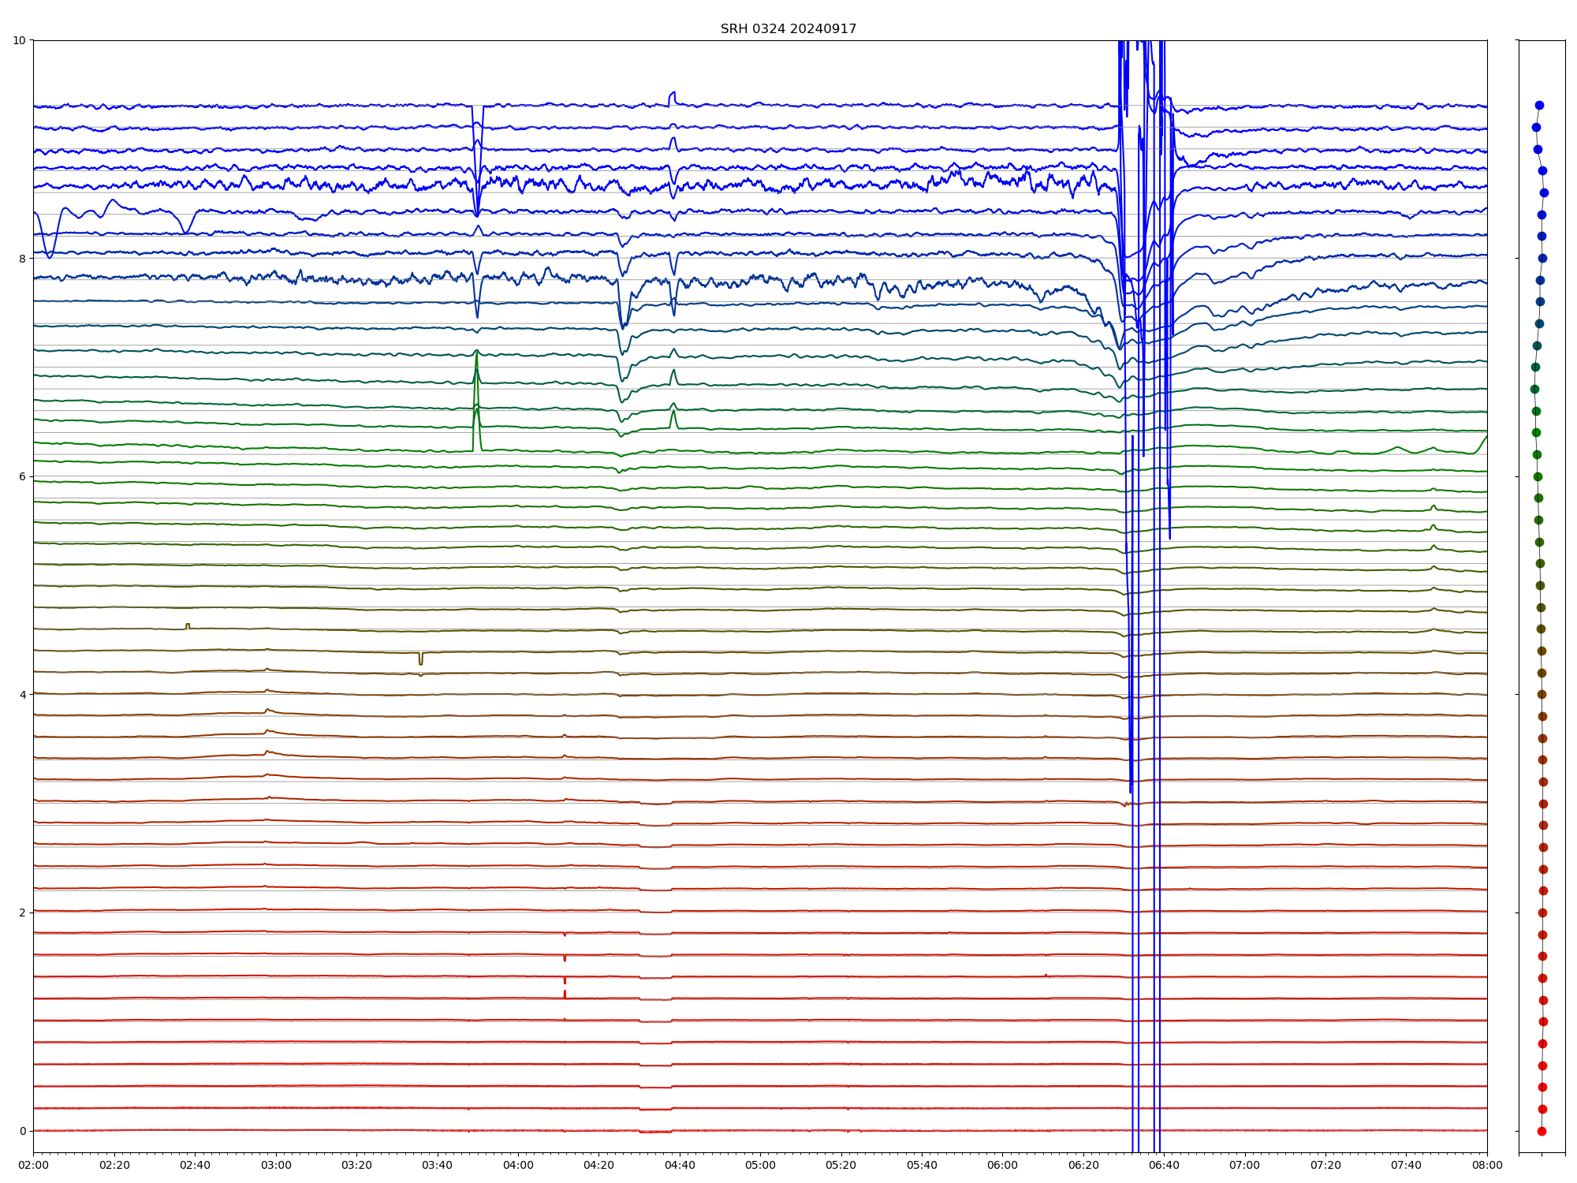Select the topmost blue dot in side panel

[x=1539, y=106]
